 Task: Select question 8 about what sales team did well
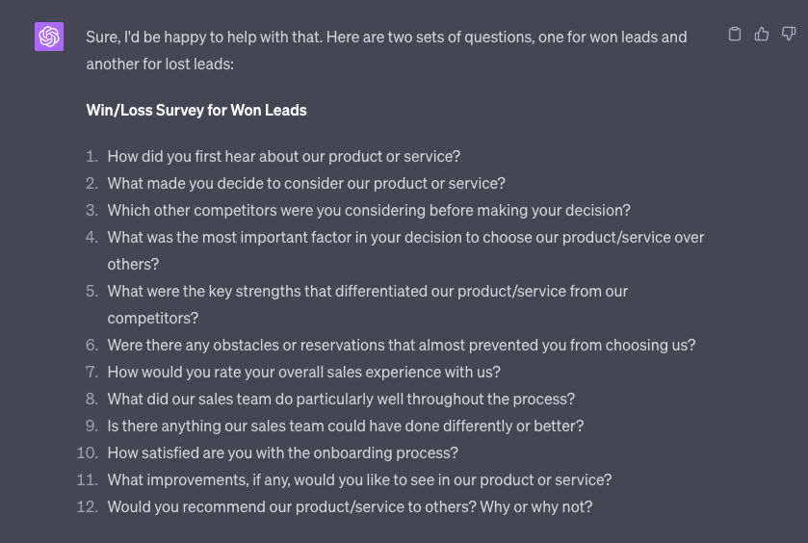pyautogui.click(x=341, y=399)
